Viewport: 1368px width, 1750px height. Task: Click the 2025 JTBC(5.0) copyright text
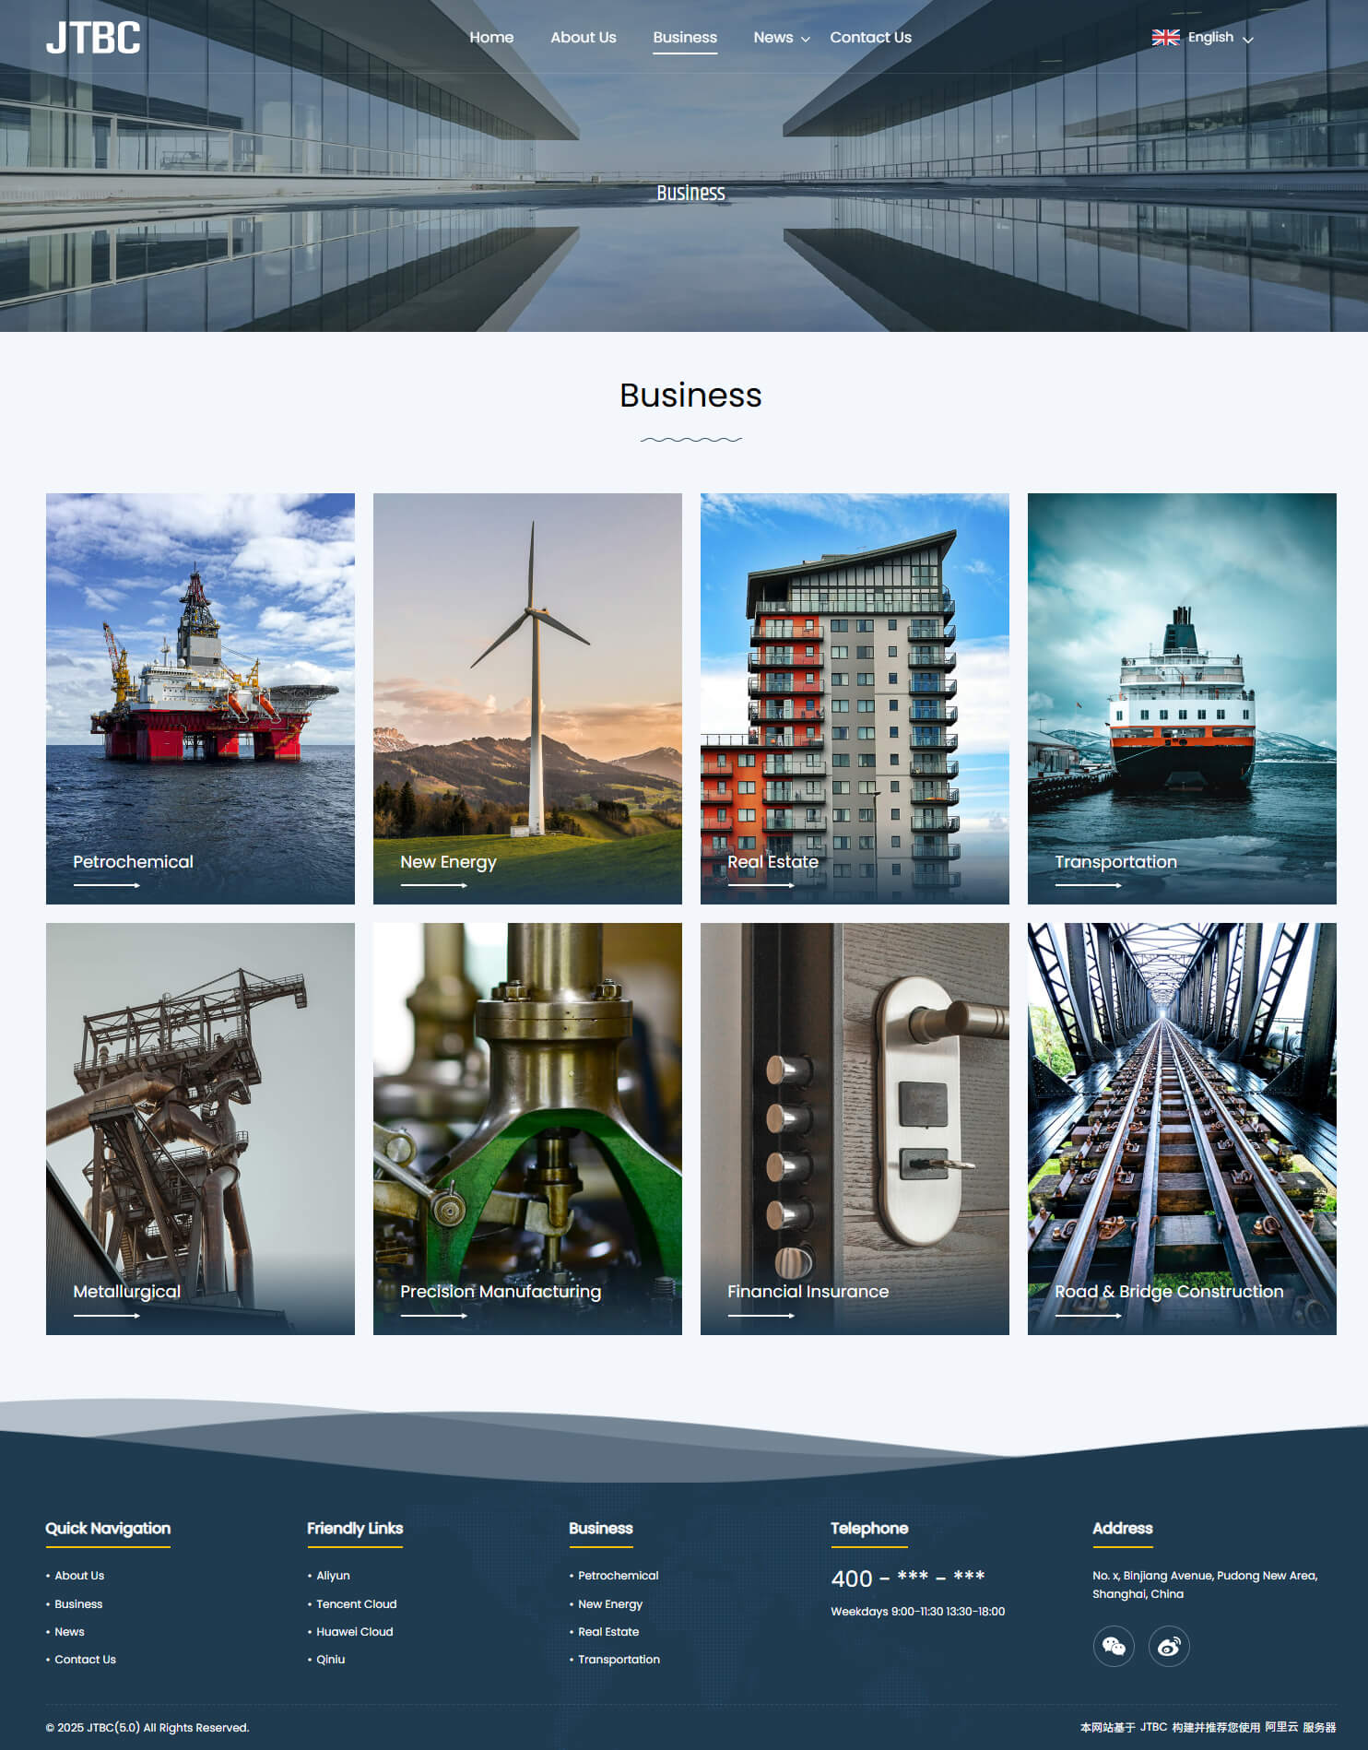147,1728
